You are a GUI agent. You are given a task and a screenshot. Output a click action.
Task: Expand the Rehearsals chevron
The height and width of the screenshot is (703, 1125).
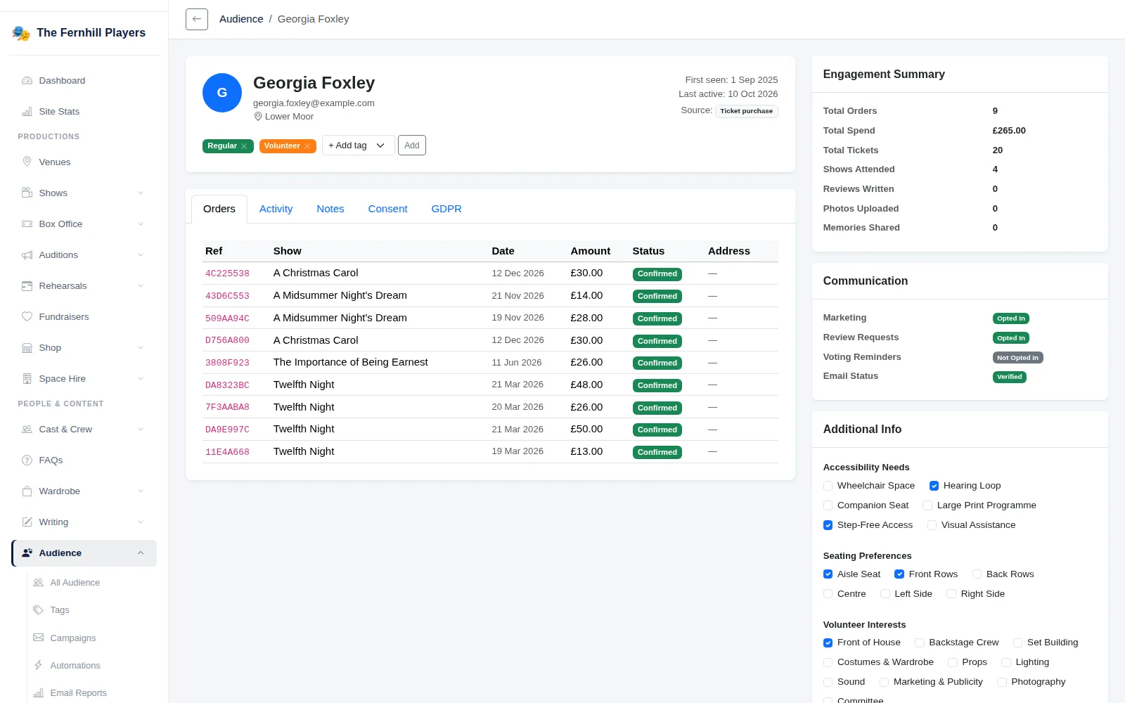tap(141, 286)
